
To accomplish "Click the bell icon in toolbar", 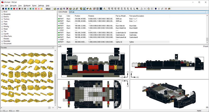I will [x=142, y=9].
